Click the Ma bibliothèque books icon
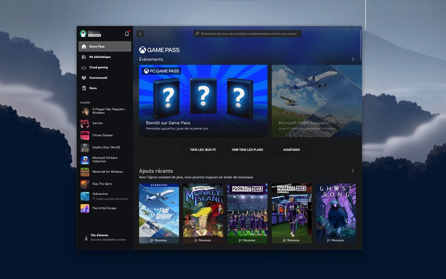Screen dimensions: 446x279 [84, 57]
